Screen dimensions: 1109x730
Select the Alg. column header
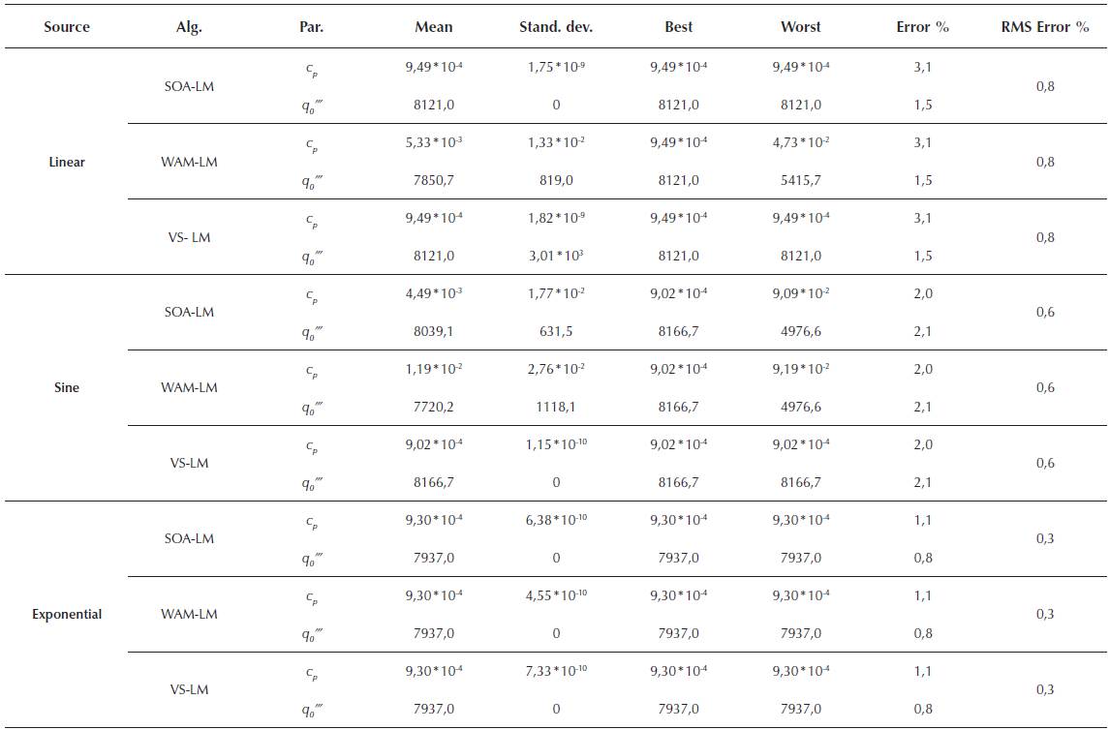[189, 27]
